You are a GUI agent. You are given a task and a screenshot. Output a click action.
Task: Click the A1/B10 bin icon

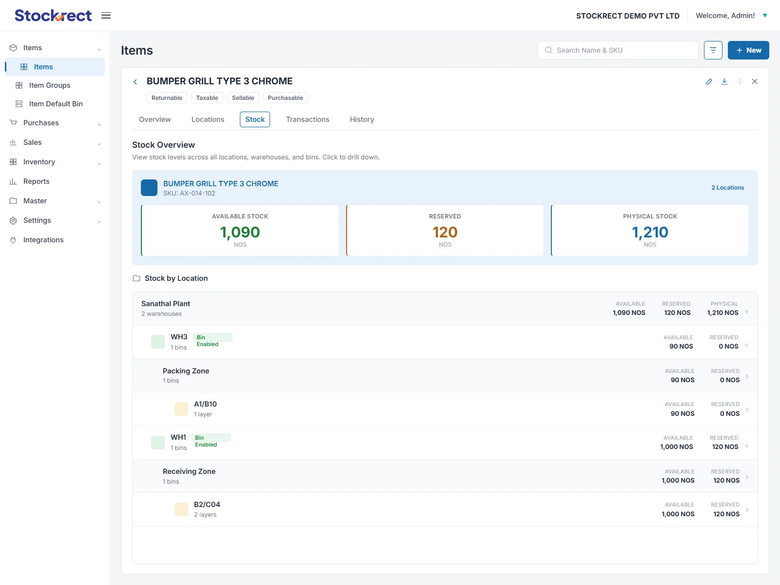pyautogui.click(x=181, y=409)
